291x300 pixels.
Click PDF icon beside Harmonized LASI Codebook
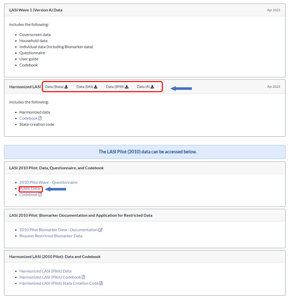pos(40,118)
